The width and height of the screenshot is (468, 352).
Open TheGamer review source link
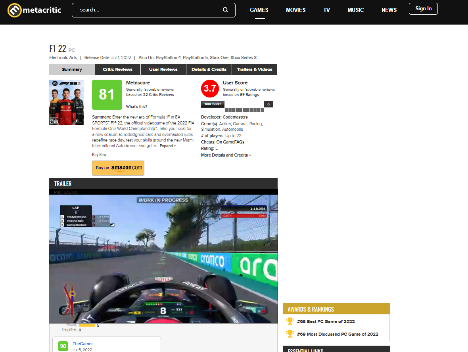point(82,344)
